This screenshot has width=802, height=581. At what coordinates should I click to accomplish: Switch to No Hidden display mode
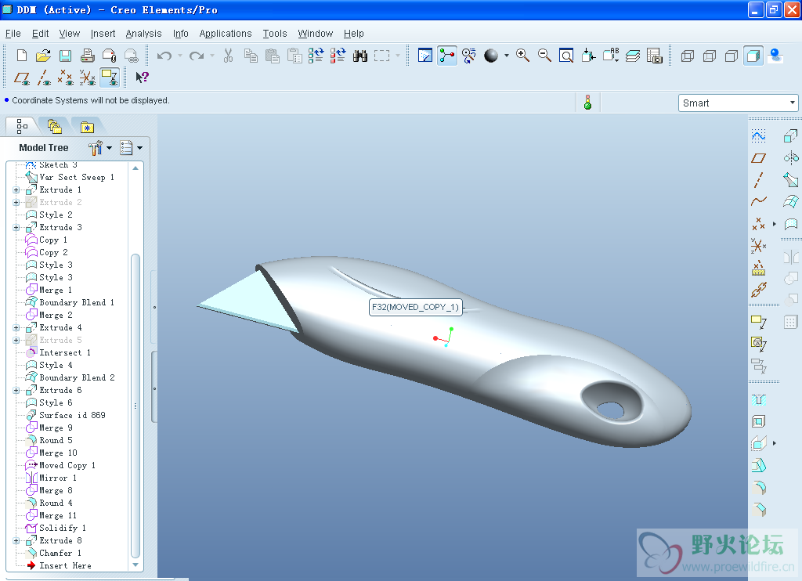tap(731, 56)
